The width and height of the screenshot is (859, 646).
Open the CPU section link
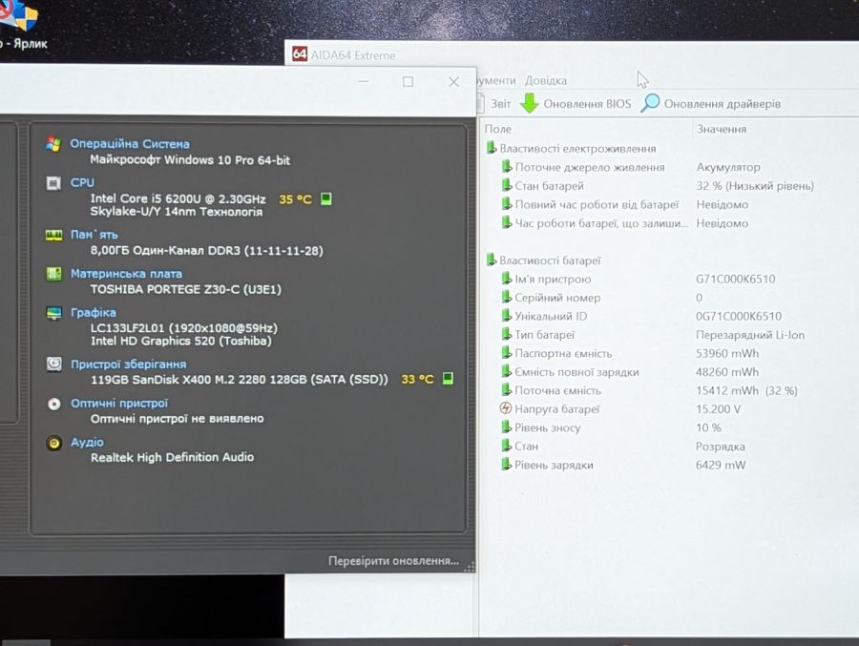[x=82, y=182]
